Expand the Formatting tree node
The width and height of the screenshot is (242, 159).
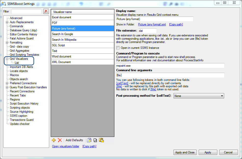point(7,42)
